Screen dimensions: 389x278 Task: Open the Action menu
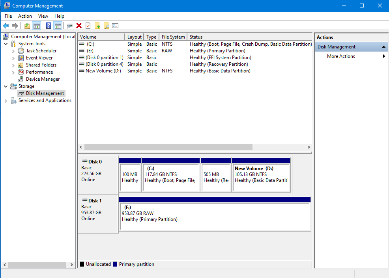point(25,16)
